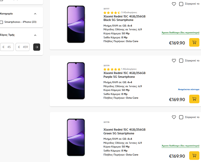Image resolution: width=201 pixels, height=162 pixels.
Task: Add Green Redmi 15C to cart
Action: [x=194, y=156]
